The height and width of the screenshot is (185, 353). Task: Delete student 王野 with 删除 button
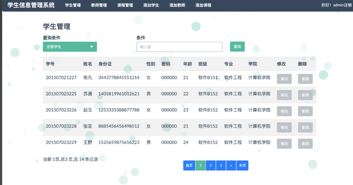pos(305,144)
